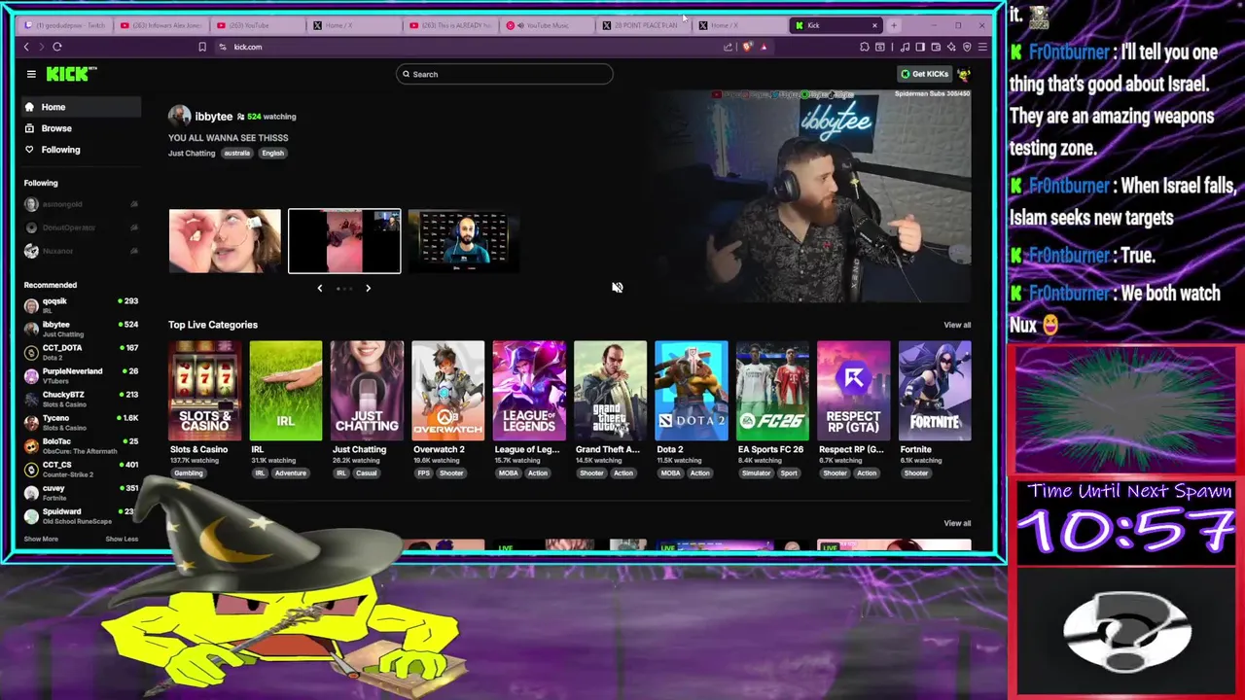The width and height of the screenshot is (1245, 700).
Task: Click the KICK logo
Action: pos(71,74)
